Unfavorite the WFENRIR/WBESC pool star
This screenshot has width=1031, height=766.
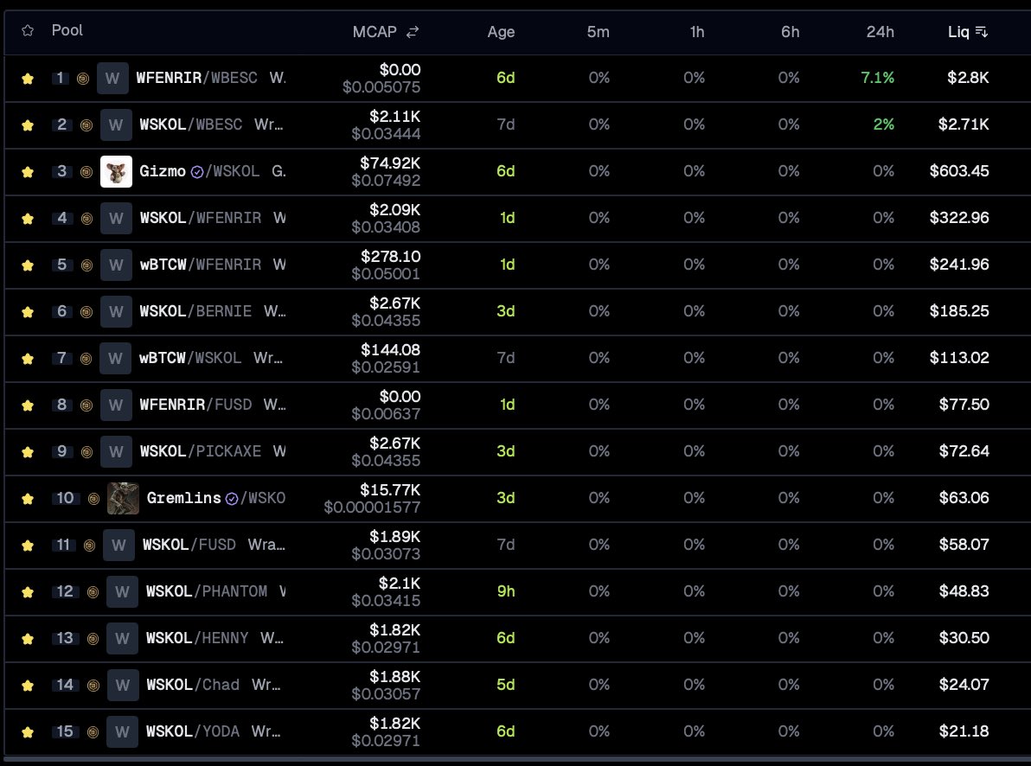[28, 79]
